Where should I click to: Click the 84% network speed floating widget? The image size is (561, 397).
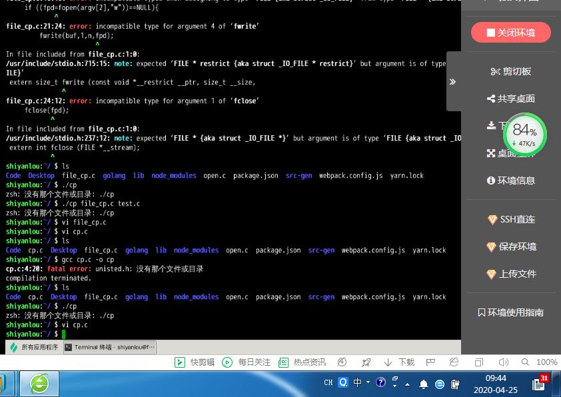(x=524, y=135)
